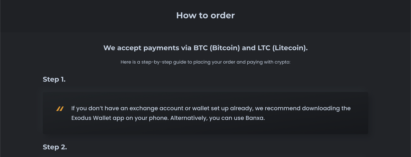The height and width of the screenshot is (157, 411).
Task: Click the word "crypto:" in the guide sentence
Action: (283, 62)
